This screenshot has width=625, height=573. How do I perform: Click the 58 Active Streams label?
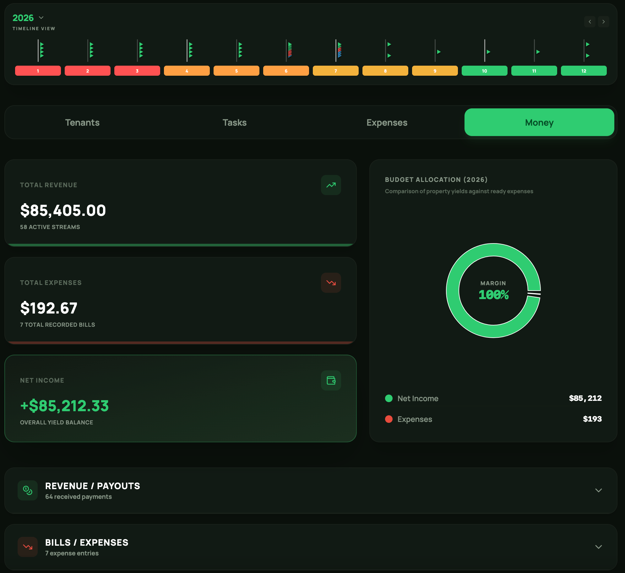tap(50, 227)
